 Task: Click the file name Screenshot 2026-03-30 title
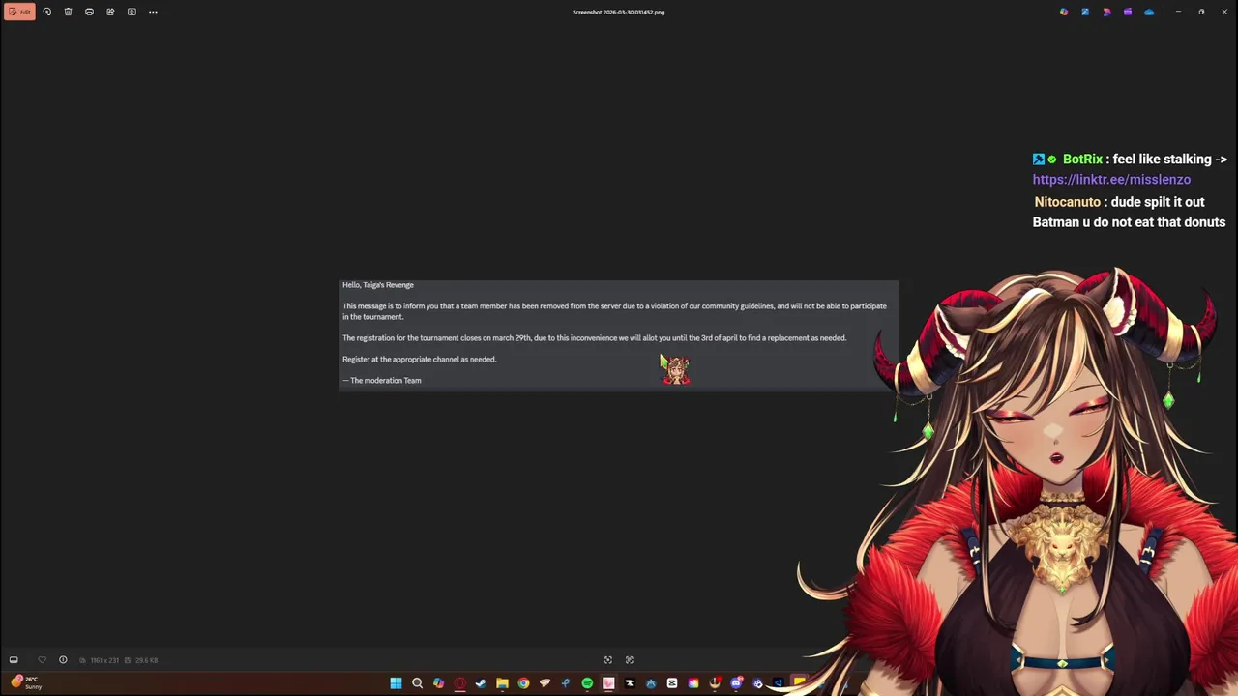pos(618,12)
